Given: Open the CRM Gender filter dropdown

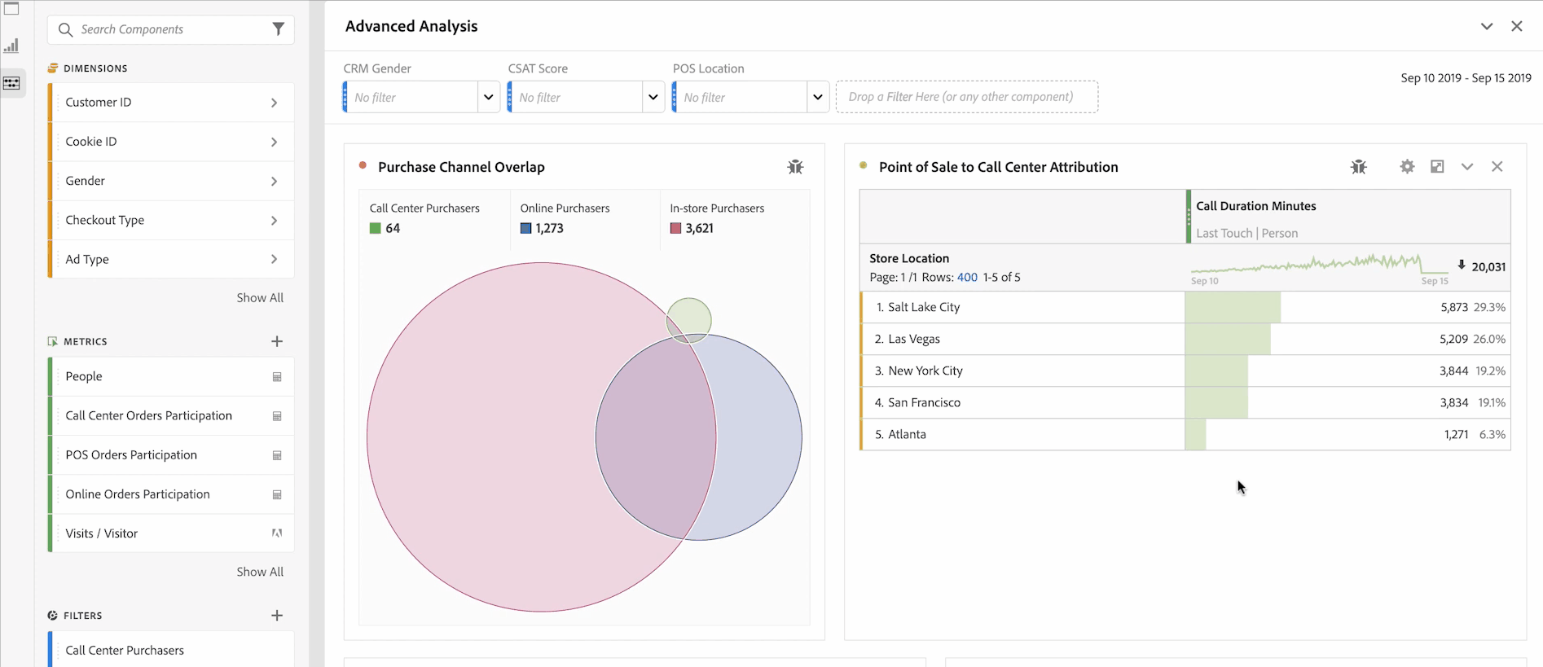Looking at the screenshot, I should click(488, 97).
